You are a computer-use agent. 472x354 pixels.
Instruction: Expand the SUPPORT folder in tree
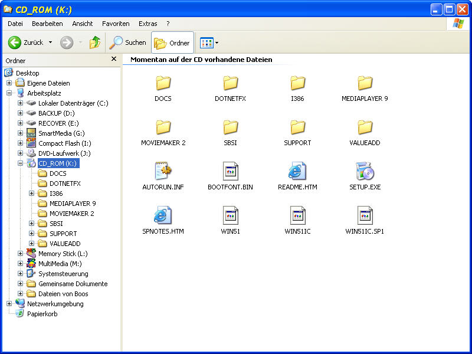click(31, 233)
